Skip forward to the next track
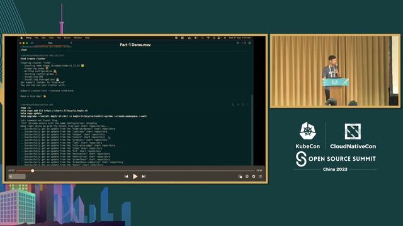 tap(144, 176)
